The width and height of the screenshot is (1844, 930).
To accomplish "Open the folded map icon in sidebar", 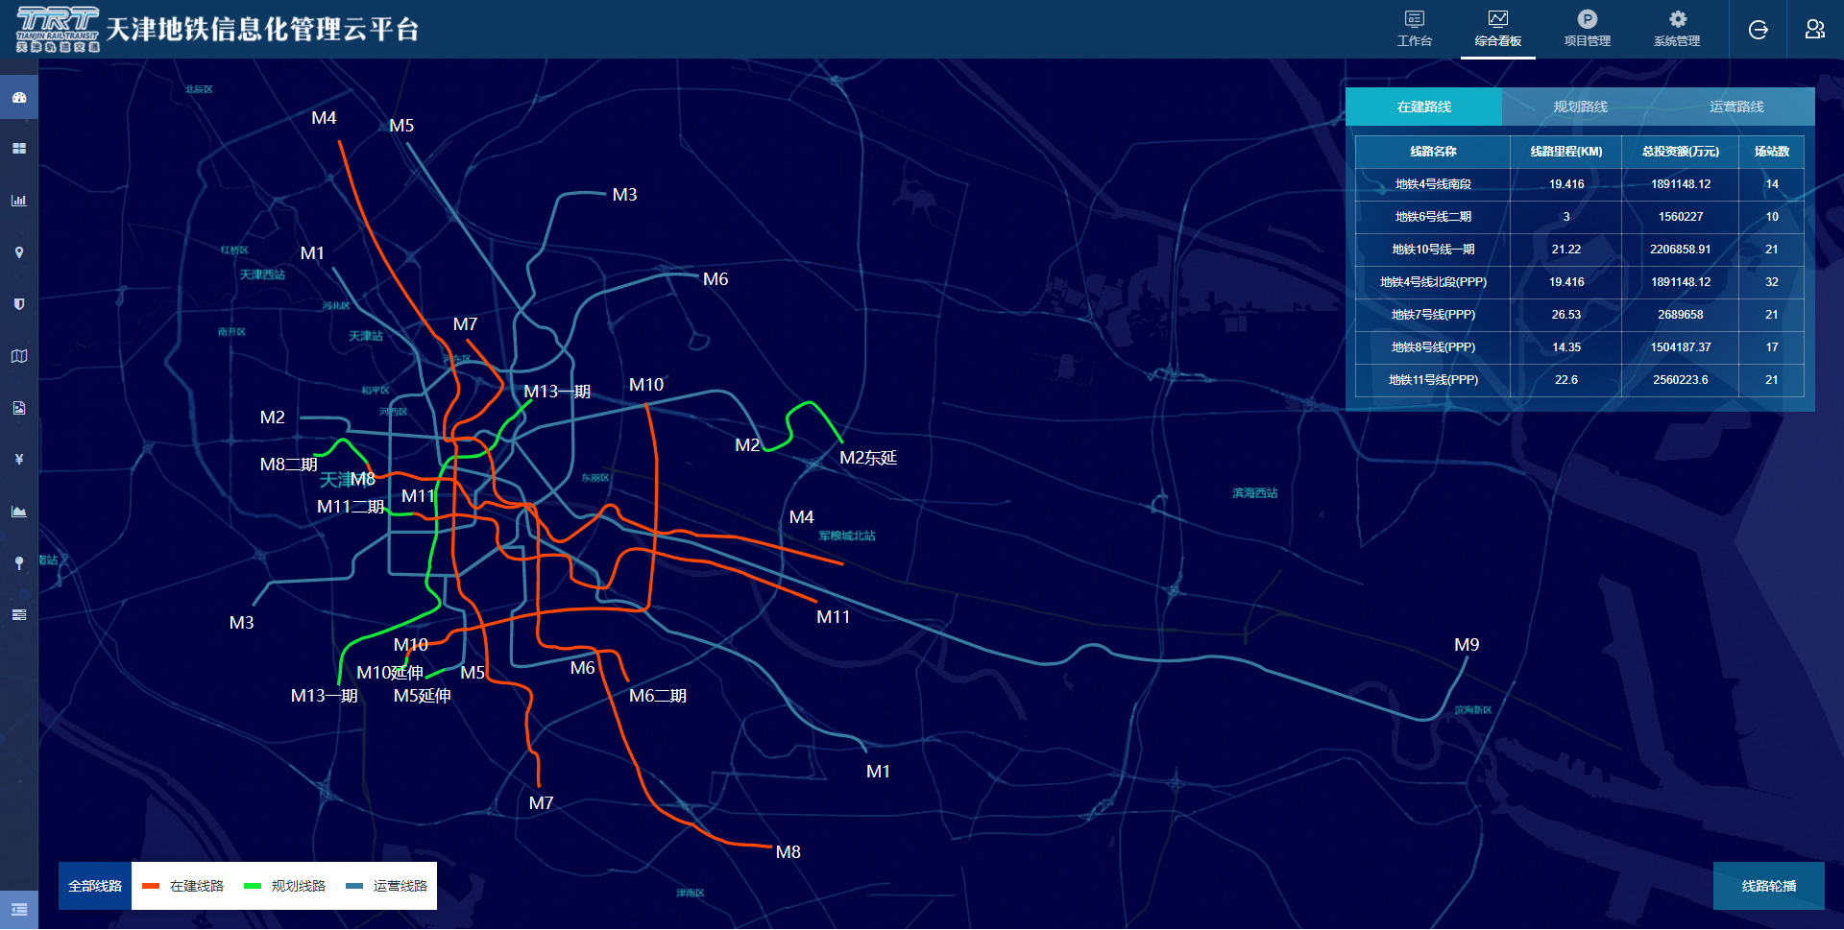I will [19, 356].
